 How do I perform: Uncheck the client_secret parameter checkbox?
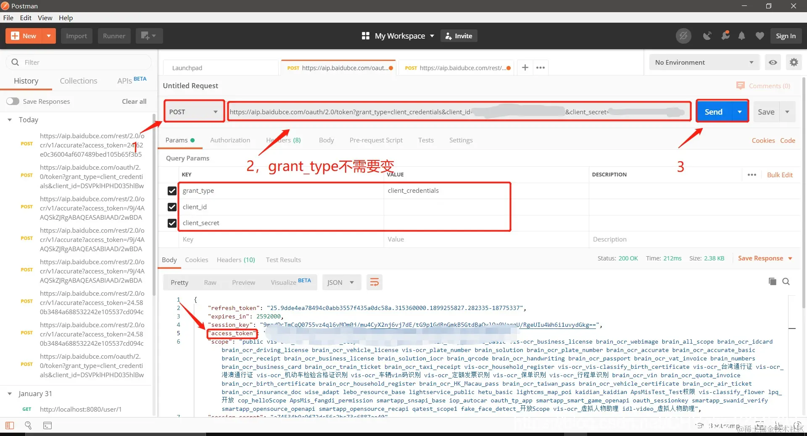[172, 223]
